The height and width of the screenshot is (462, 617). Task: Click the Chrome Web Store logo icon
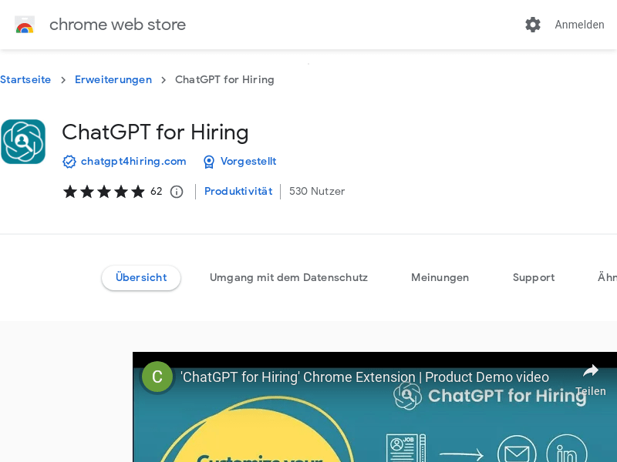25,25
